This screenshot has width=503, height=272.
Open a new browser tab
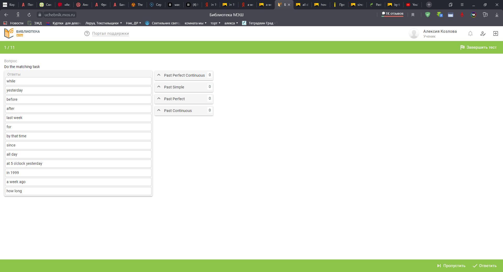(x=429, y=5)
